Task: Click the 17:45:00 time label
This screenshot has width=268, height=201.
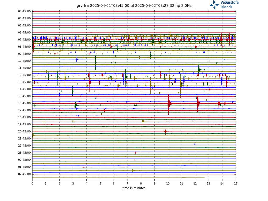Action: click(24, 110)
